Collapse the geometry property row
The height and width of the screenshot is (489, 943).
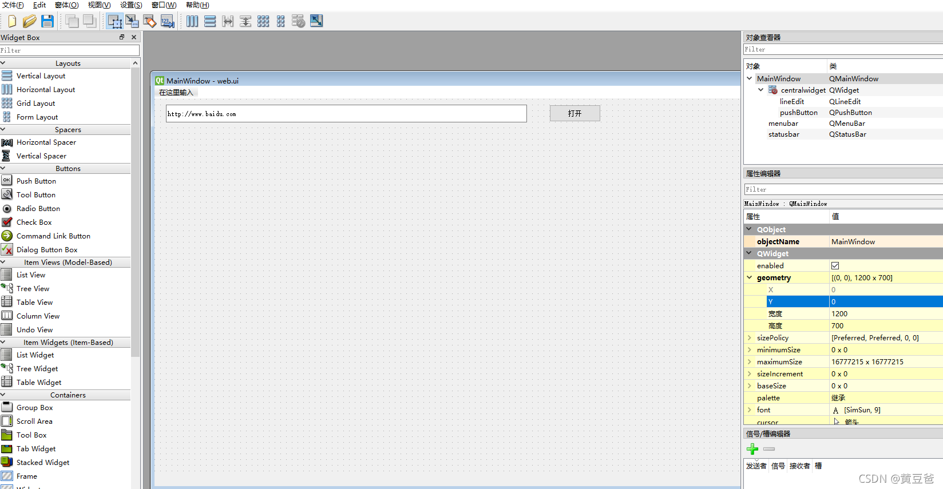[749, 277]
